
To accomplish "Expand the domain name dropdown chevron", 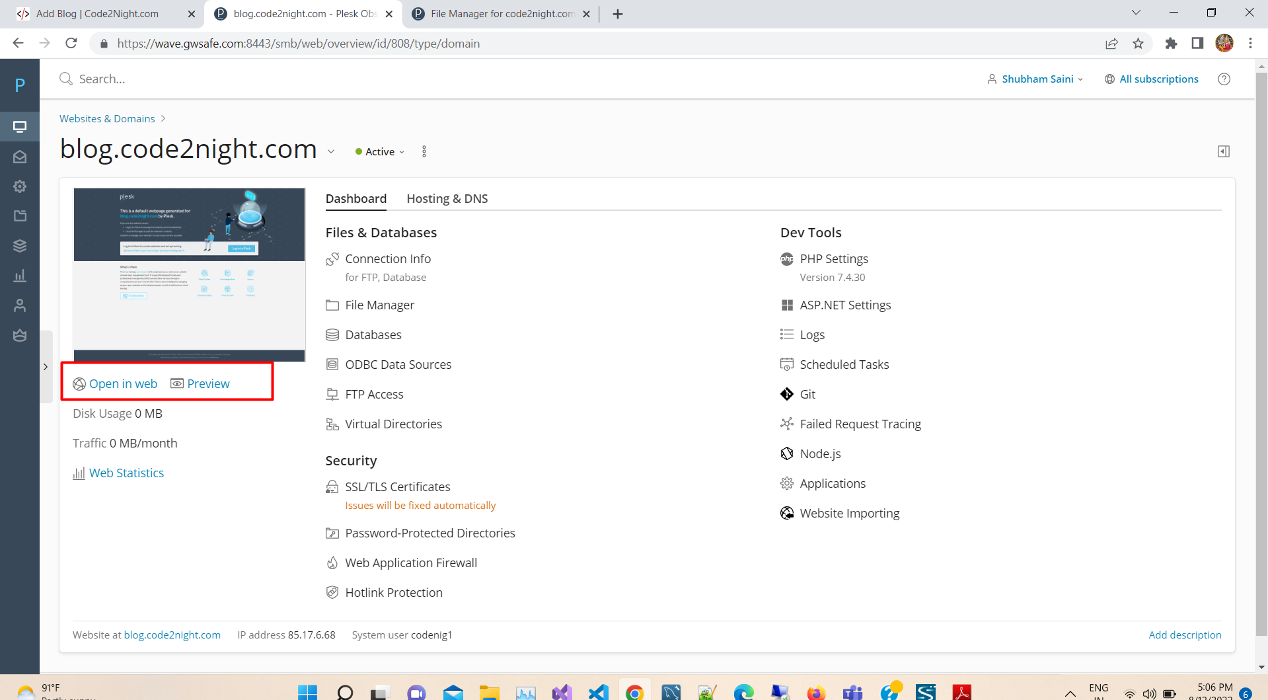I will pos(331,152).
